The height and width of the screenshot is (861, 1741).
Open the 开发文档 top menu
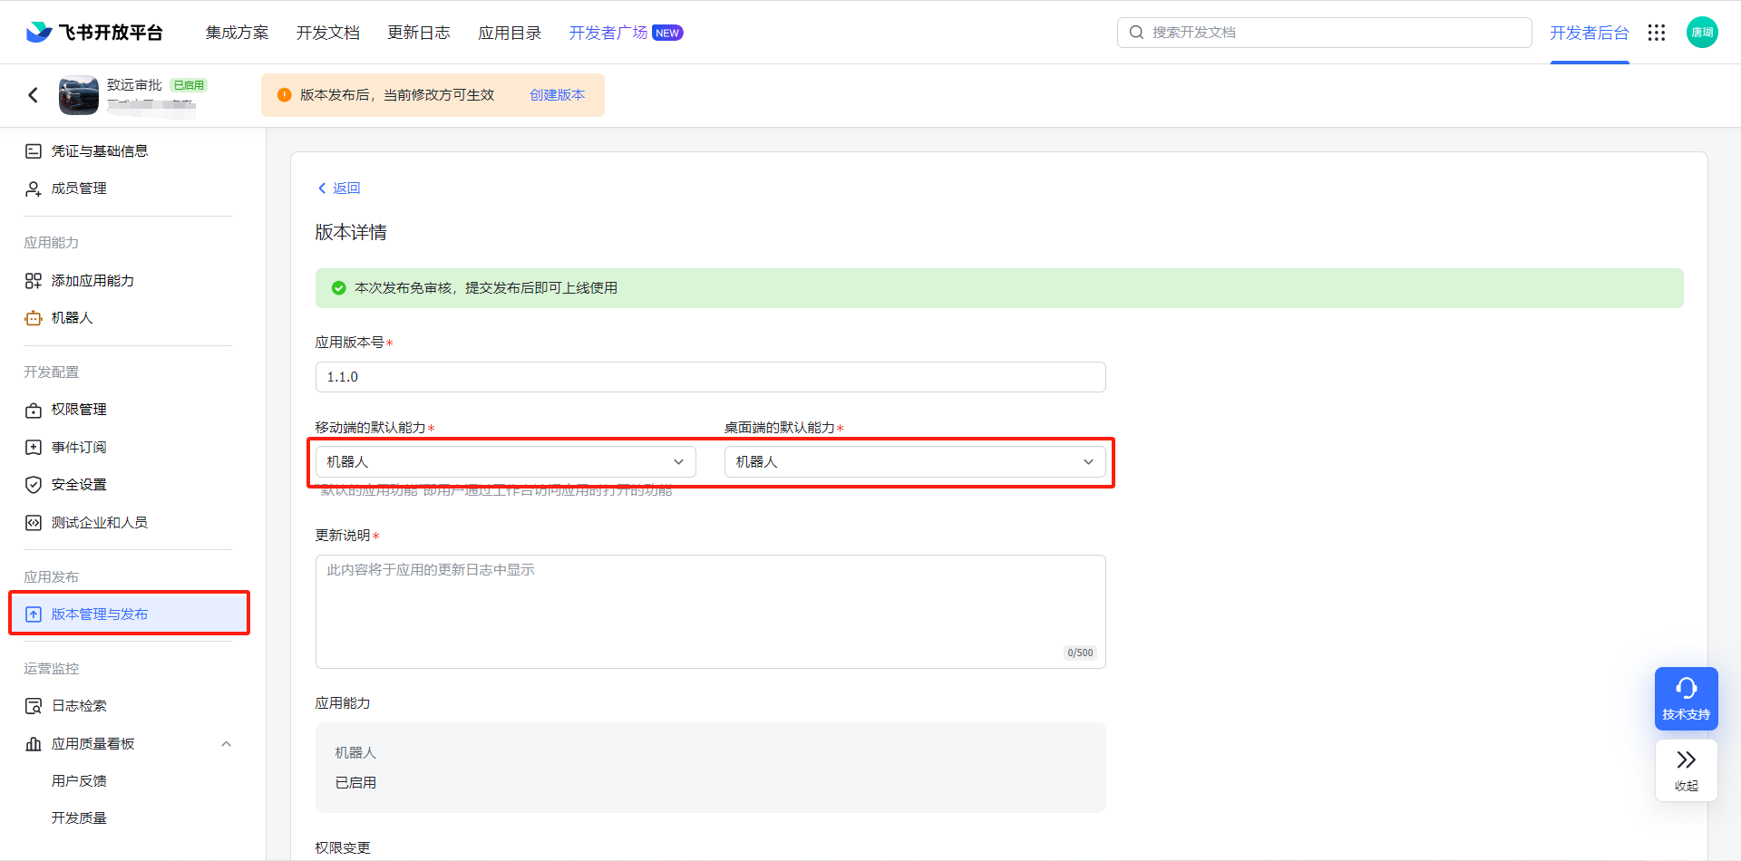pos(327,33)
